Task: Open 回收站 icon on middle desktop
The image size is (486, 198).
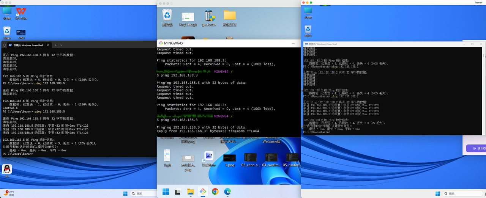Action: [167, 18]
